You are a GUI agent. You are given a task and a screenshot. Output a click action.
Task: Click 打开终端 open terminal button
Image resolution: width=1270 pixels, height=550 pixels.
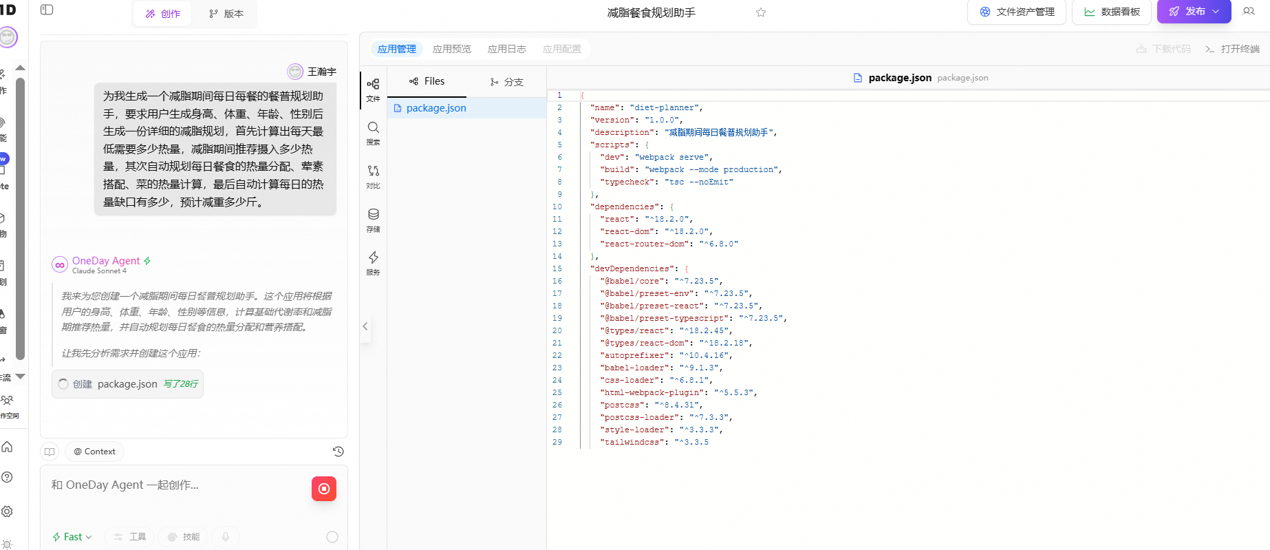[x=1232, y=49]
